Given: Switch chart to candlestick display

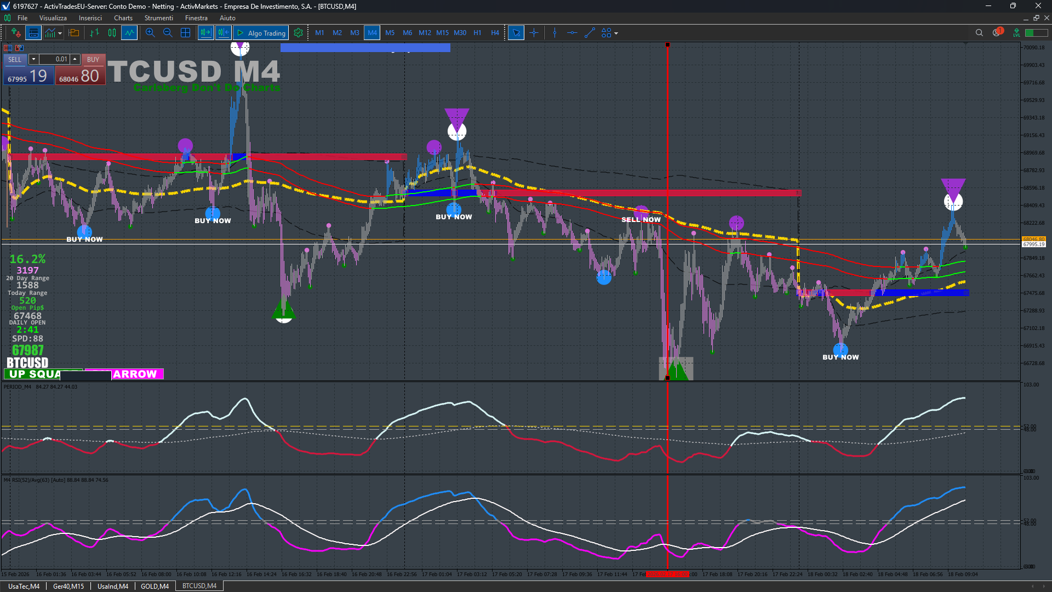Looking at the screenshot, I should 112,33.
